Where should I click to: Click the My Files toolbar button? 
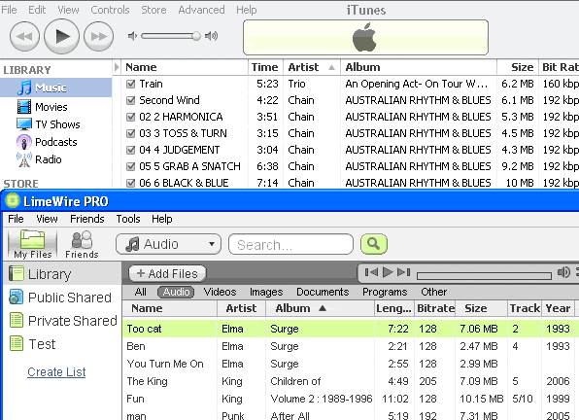click(32, 244)
